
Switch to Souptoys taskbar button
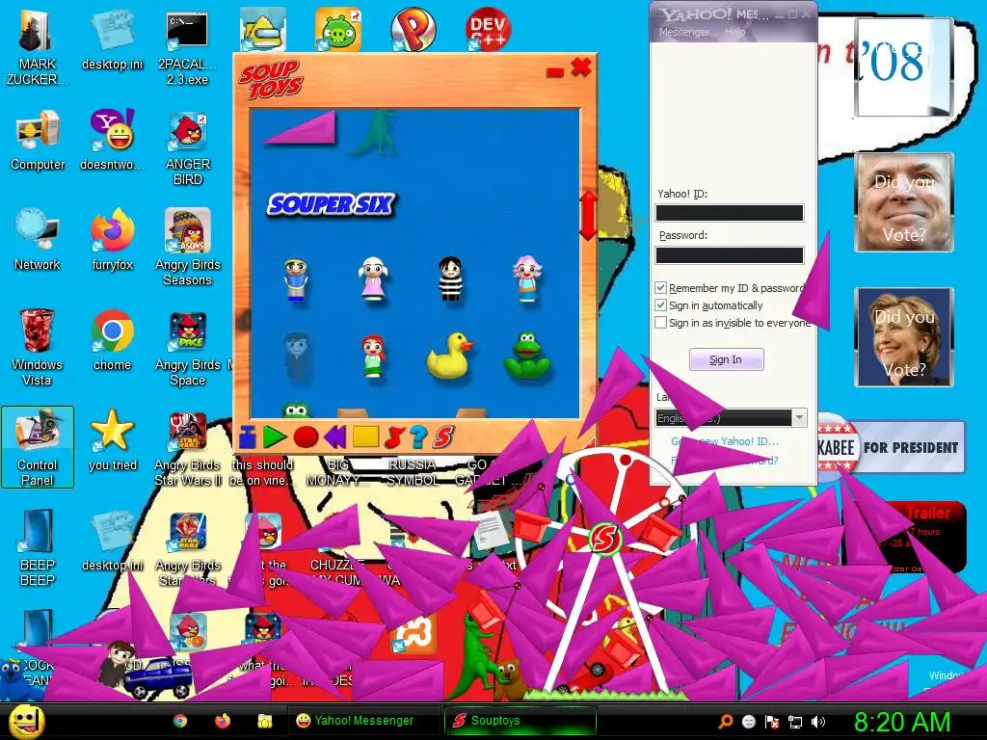coord(520,721)
